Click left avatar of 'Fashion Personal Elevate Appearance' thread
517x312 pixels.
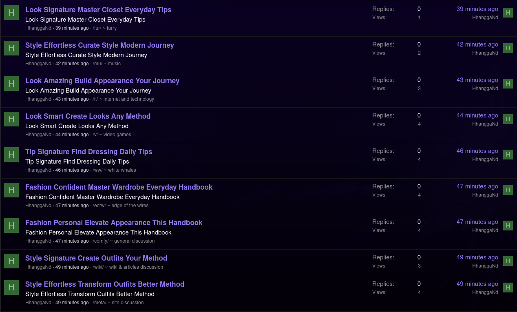[x=11, y=226]
